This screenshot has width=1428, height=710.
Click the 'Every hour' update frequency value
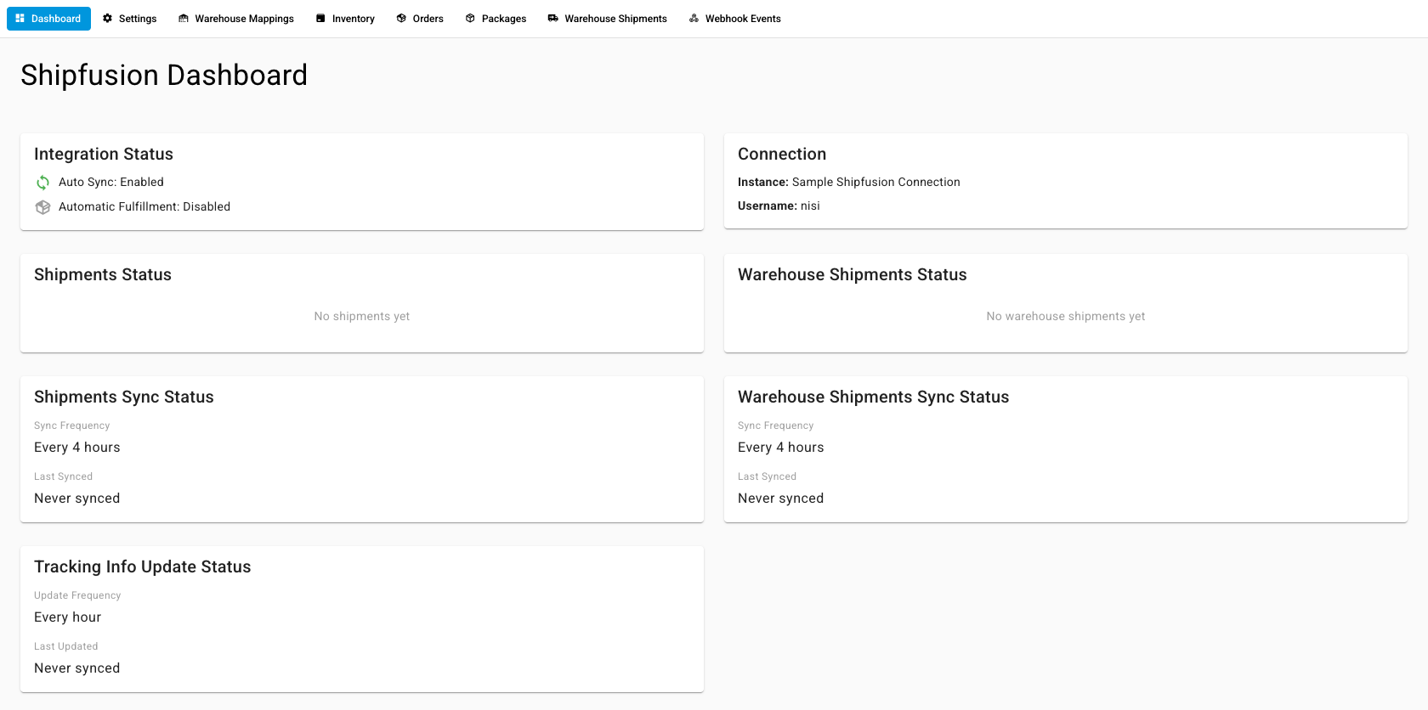(x=68, y=617)
